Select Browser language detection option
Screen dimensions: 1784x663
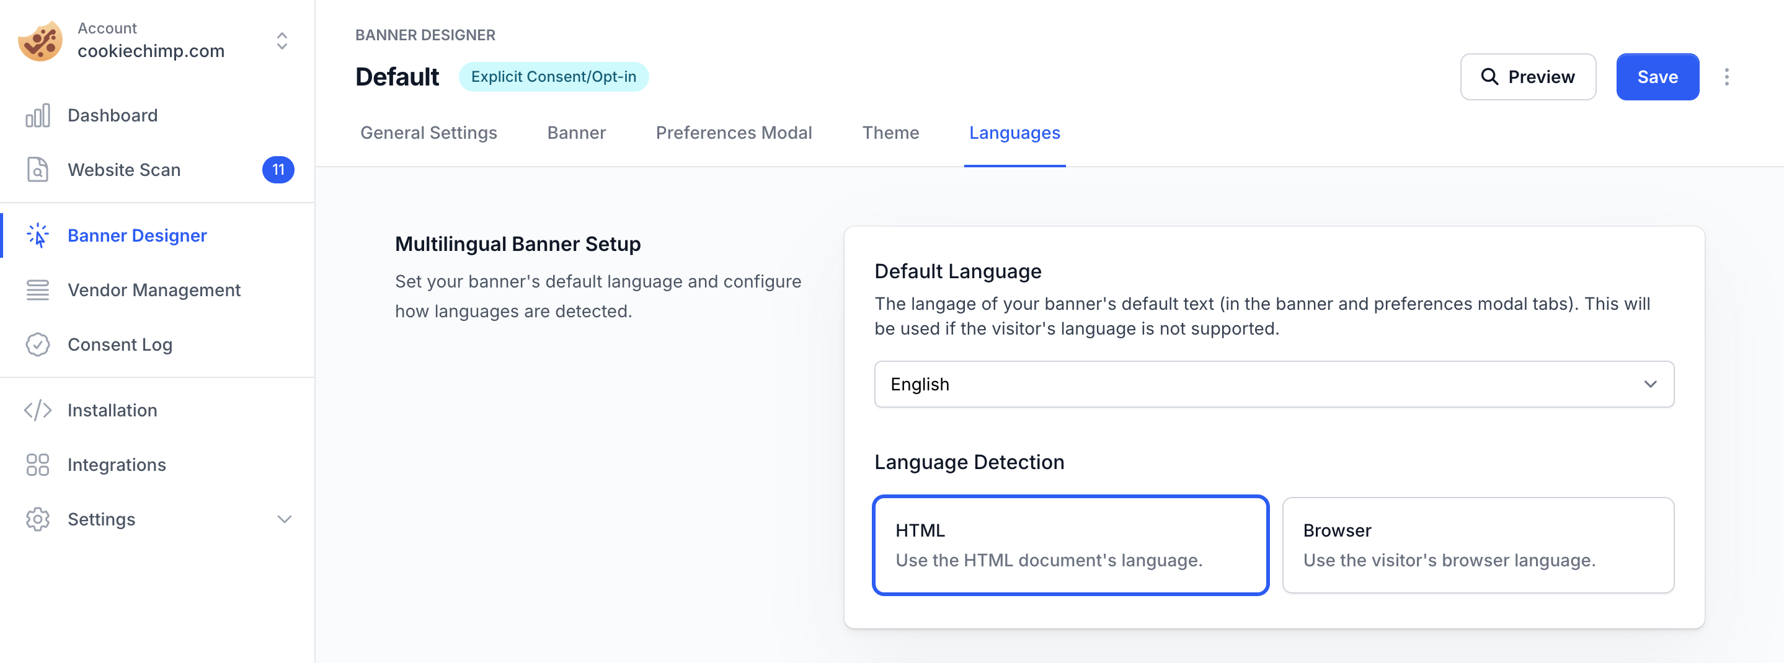[1478, 545]
